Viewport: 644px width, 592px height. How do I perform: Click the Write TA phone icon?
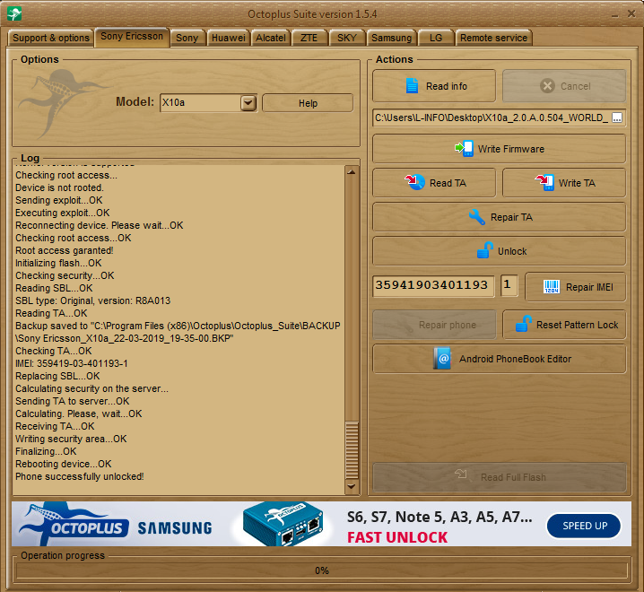(x=544, y=182)
